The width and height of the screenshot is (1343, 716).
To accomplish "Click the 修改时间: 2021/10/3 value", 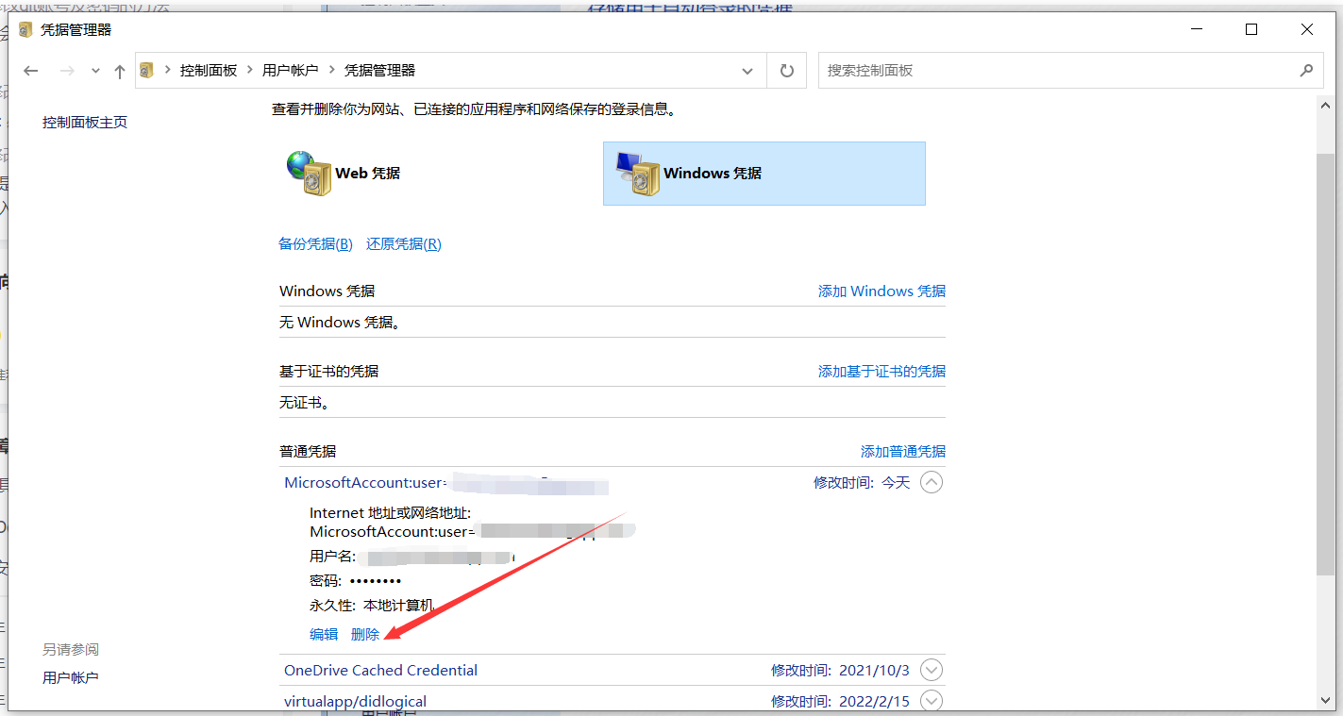I will [x=840, y=671].
